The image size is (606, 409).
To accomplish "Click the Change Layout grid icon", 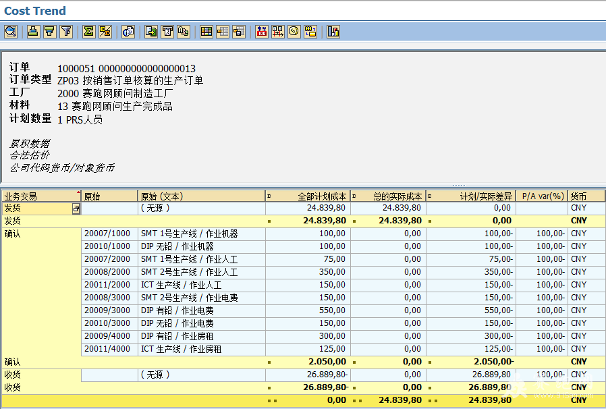I will point(206,32).
